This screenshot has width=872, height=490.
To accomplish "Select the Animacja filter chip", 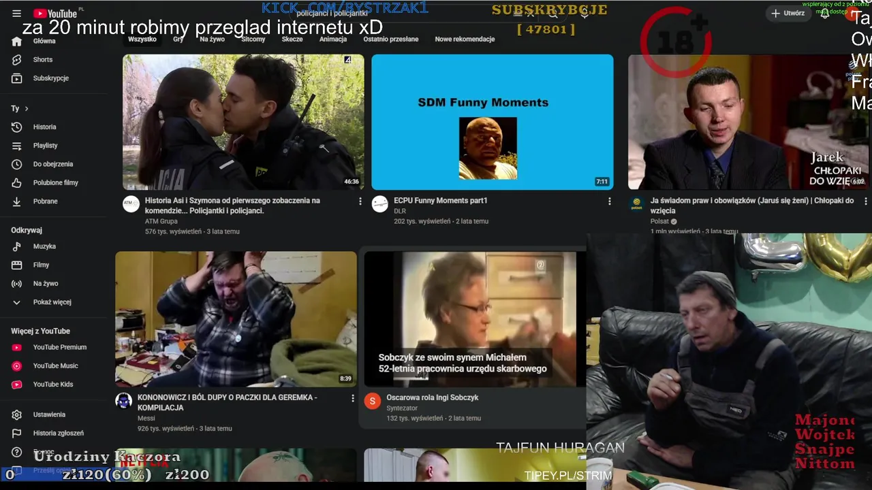I will pyautogui.click(x=333, y=39).
